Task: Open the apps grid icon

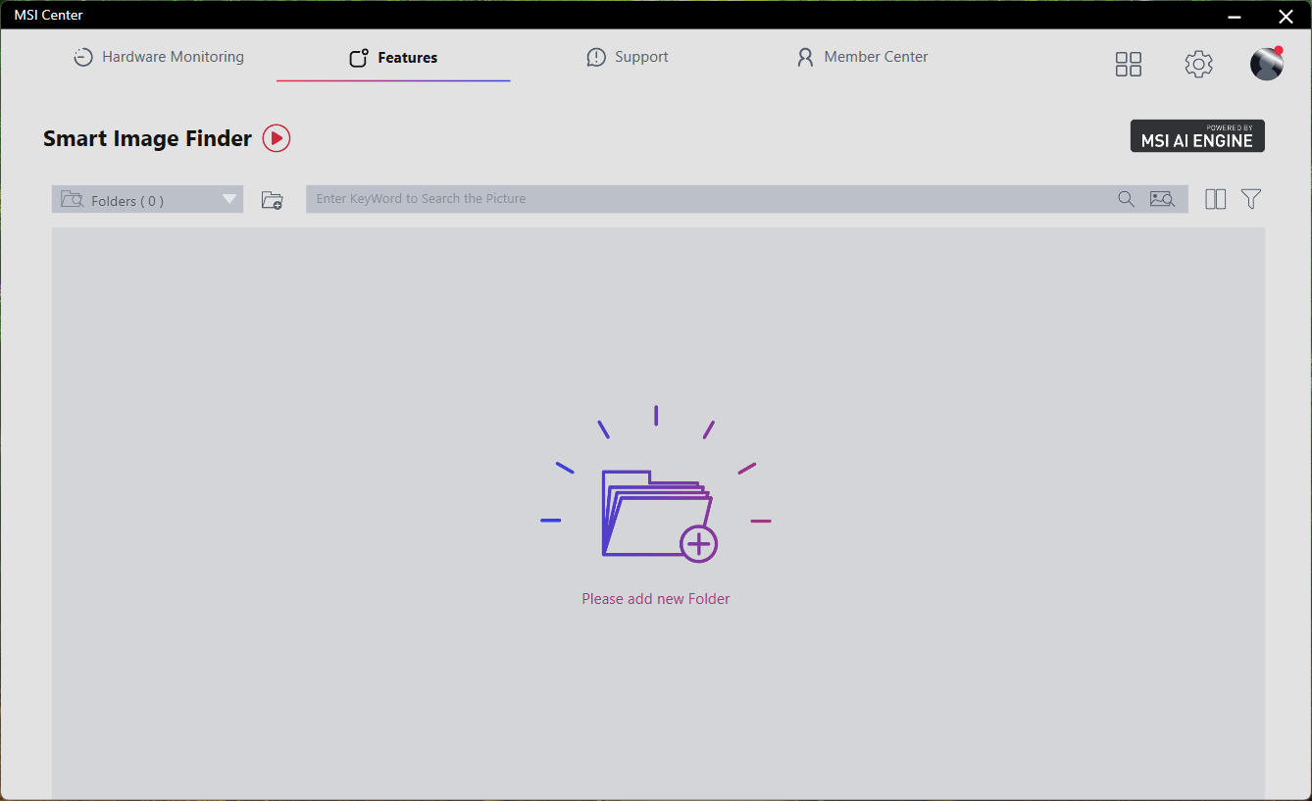Action: 1129,65
